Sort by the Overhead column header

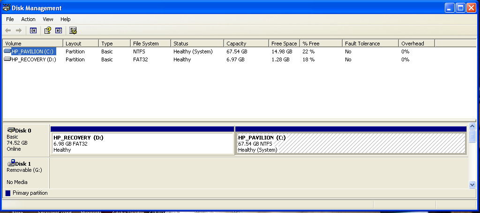(417, 44)
